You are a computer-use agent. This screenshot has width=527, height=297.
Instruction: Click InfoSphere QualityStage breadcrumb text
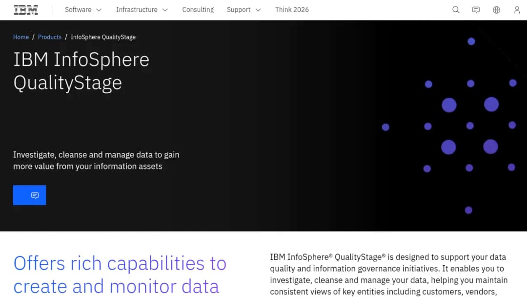pos(103,37)
